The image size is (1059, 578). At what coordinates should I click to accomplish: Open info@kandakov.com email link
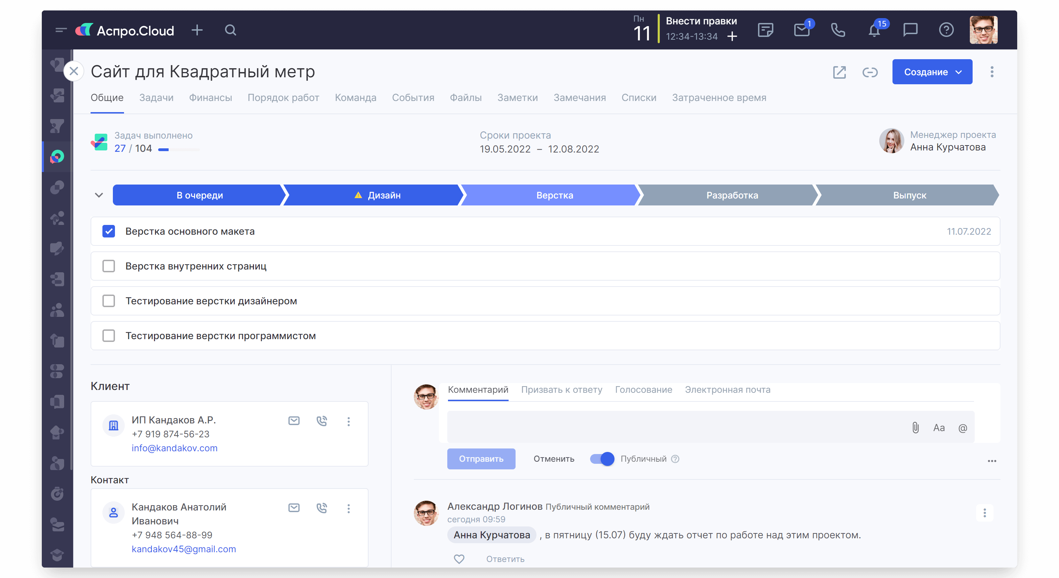174,448
